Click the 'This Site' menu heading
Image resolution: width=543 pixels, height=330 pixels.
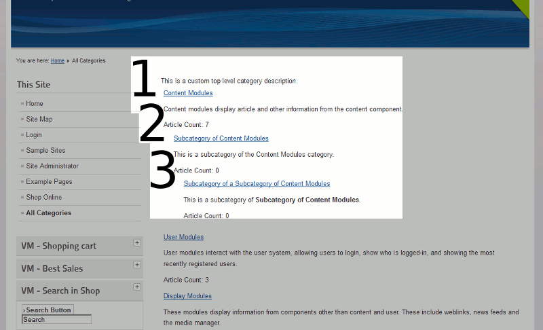tap(33, 84)
